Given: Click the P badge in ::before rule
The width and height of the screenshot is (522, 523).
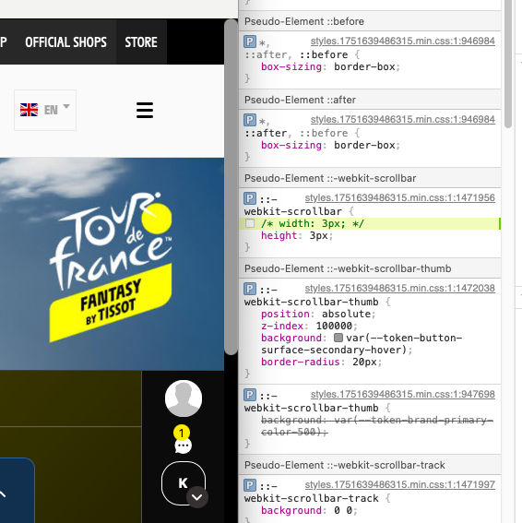Looking at the screenshot, I should click(250, 42).
